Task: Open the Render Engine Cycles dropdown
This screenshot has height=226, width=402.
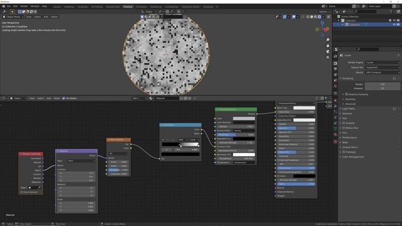Action: (x=383, y=63)
